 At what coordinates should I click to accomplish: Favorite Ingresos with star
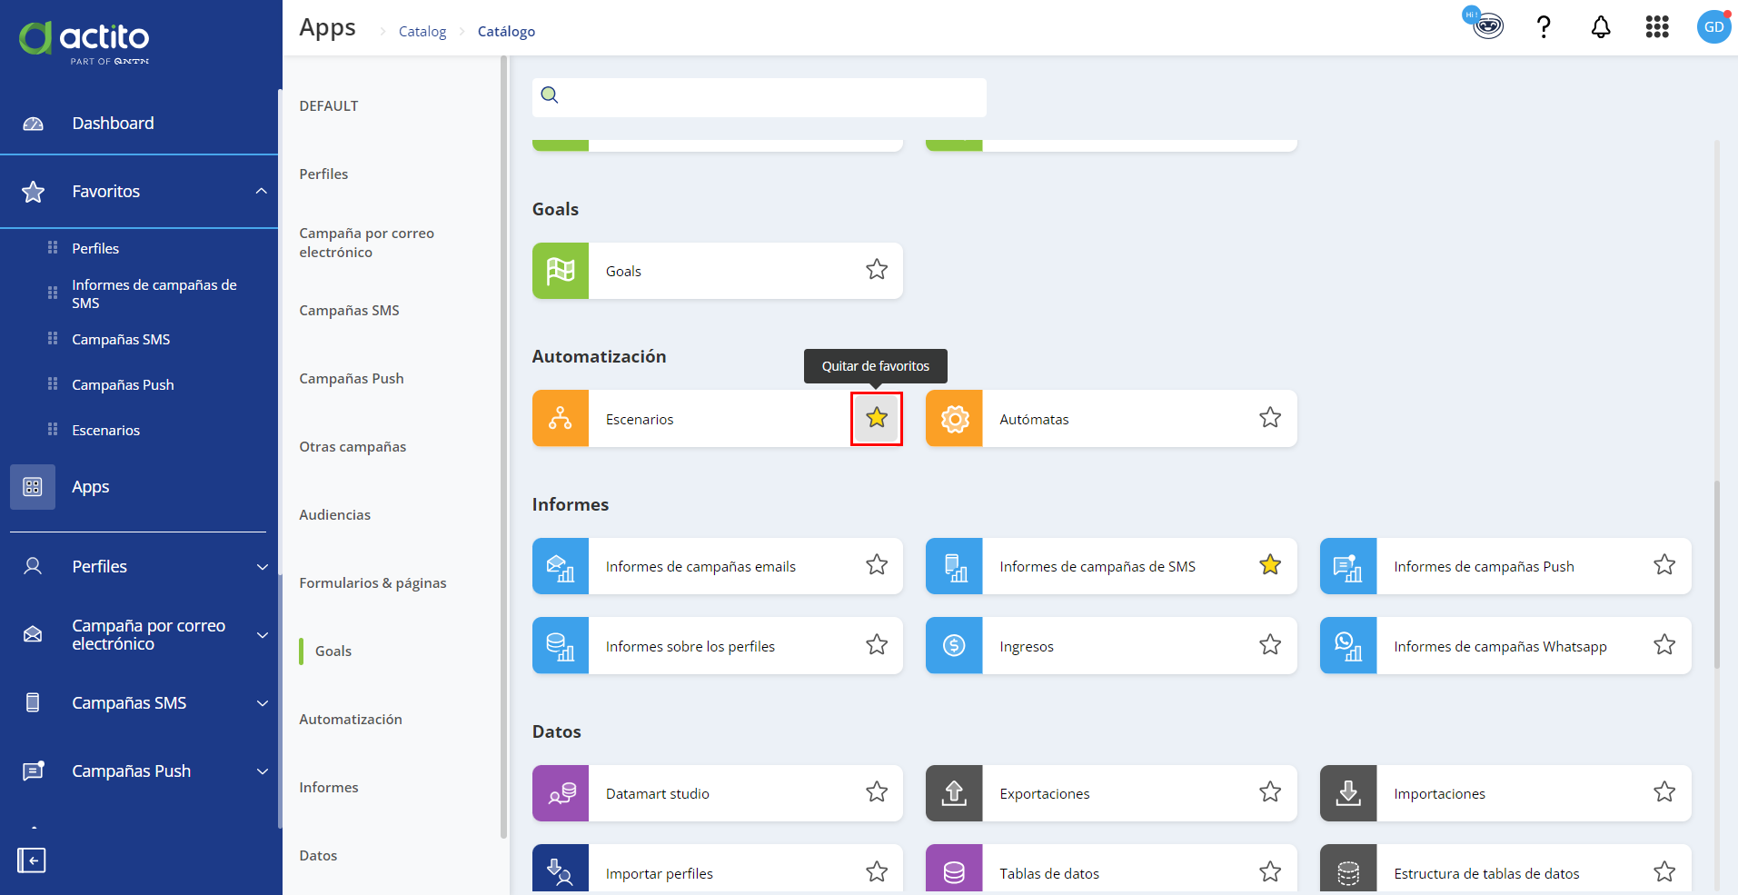coord(1270,644)
